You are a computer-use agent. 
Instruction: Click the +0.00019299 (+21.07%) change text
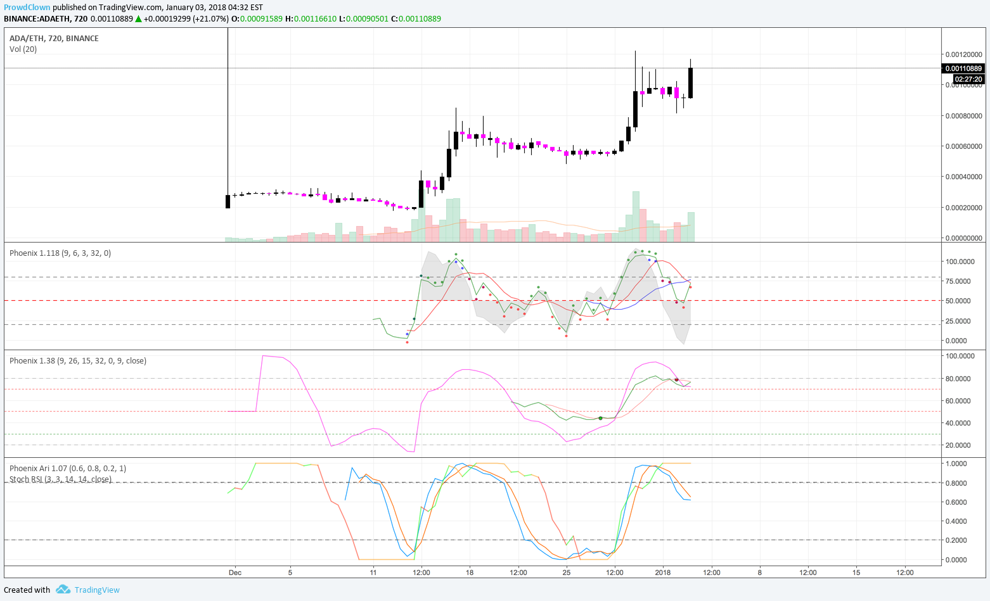click(x=186, y=19)
